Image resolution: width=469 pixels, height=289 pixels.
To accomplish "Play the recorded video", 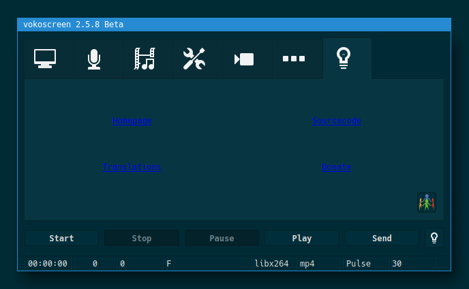I will click(301, 238).
